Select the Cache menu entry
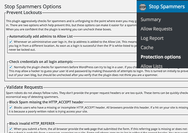This screenshot has height=133, width=188. pyautogui.click(x=147, y=48)
